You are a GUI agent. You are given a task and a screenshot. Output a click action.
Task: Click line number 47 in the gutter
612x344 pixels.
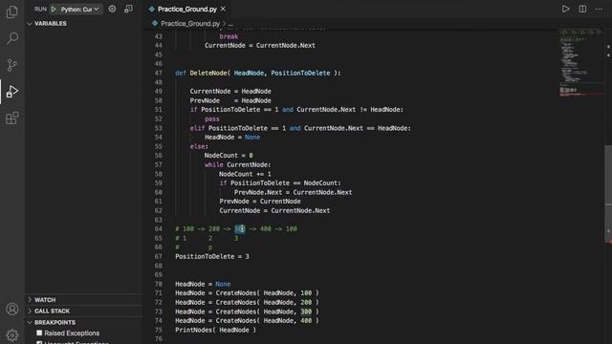(158, 73)
